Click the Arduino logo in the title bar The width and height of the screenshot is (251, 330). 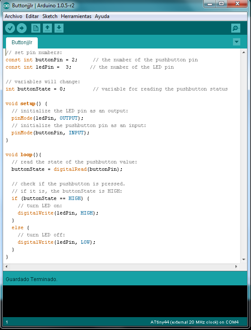(7, 6)
